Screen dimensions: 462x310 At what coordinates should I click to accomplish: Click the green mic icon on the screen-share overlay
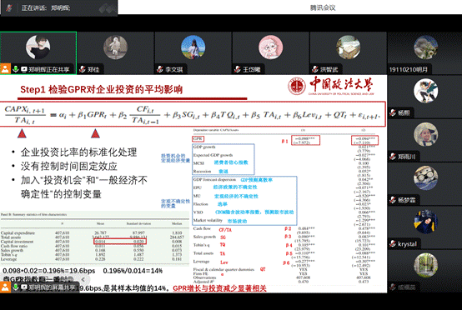coord(16,287)
